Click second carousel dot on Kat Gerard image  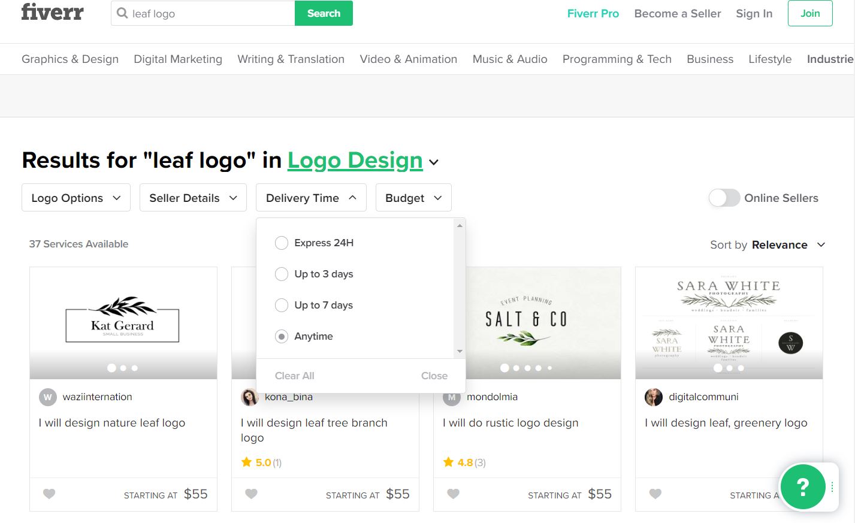coord(123,368)
